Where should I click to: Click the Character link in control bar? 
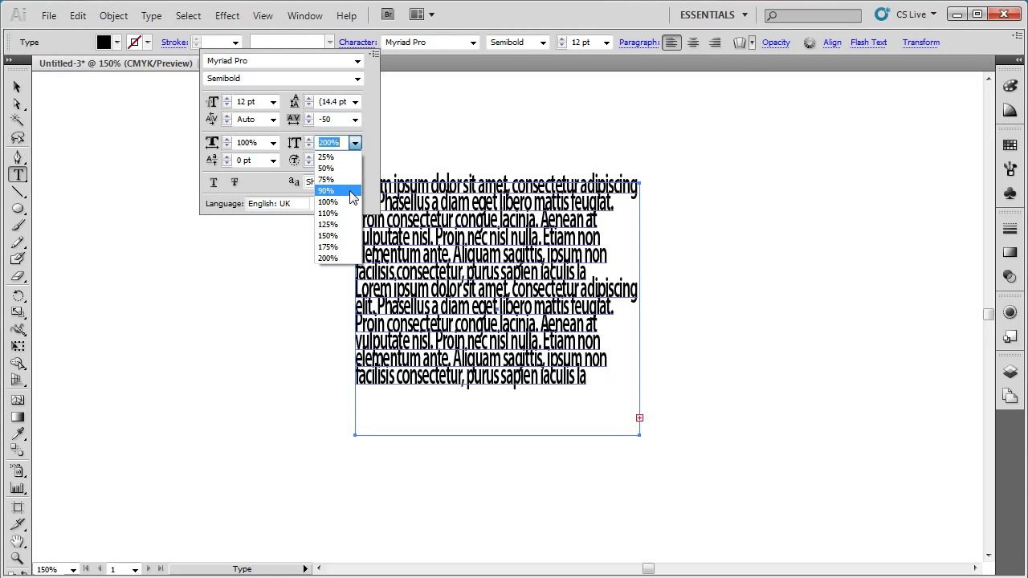tap(357, 43)
